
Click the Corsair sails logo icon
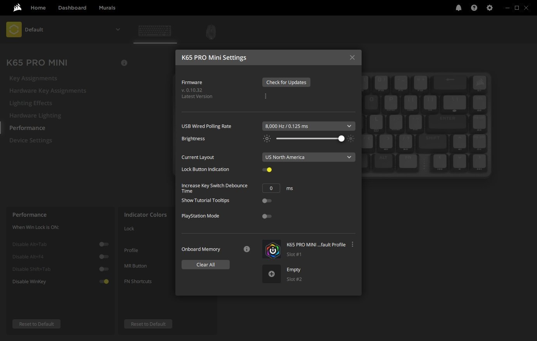(x=17, y=8)
